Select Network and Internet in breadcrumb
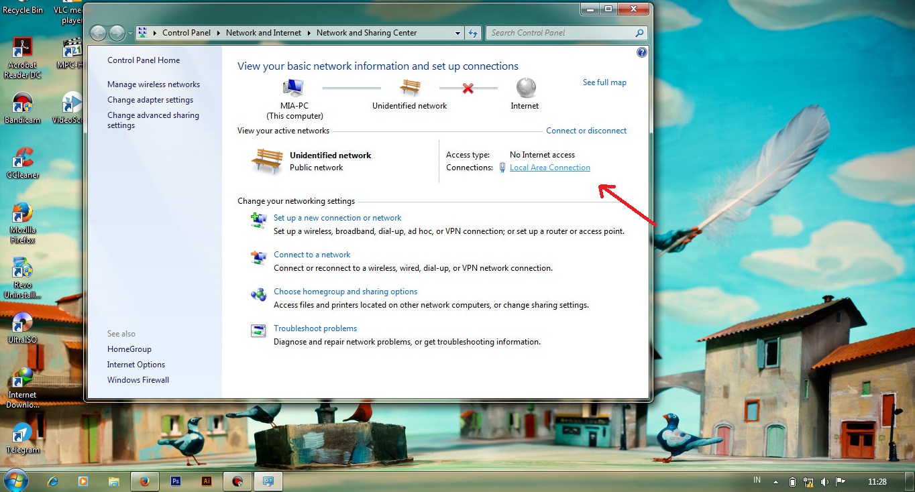915x492 pixels. [263, 33]
